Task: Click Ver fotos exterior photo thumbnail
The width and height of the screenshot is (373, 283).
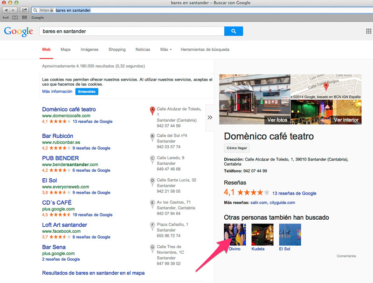Action: point(255,99)
